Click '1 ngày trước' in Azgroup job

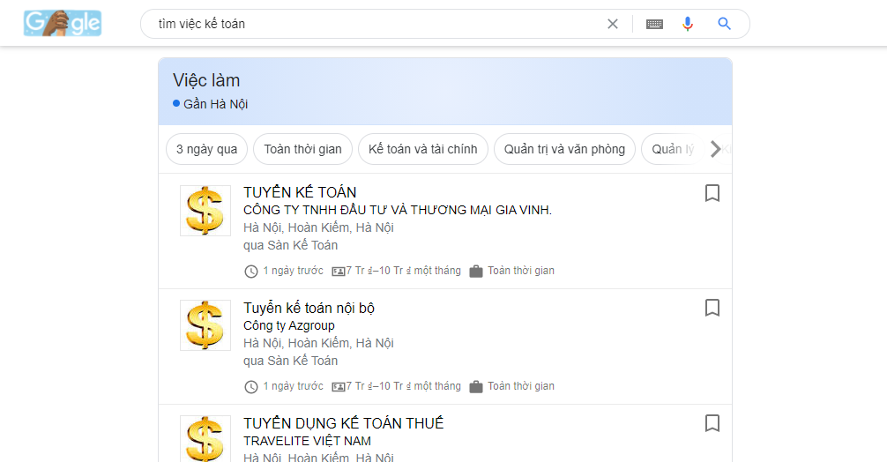click(293, 386)
